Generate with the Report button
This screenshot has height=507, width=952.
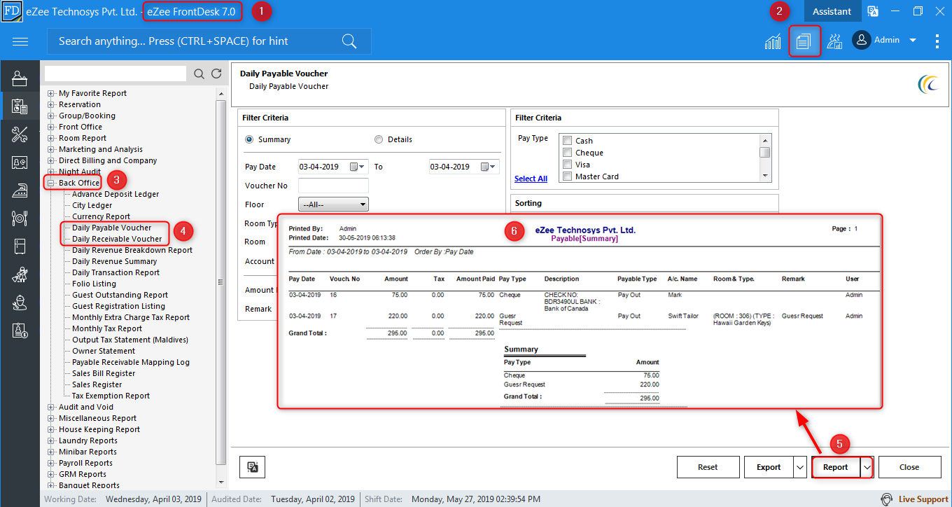(836, 467)
